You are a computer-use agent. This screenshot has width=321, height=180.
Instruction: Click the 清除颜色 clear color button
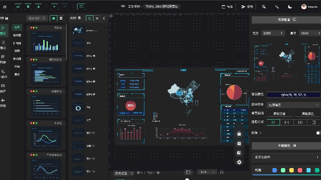point(307,114)
